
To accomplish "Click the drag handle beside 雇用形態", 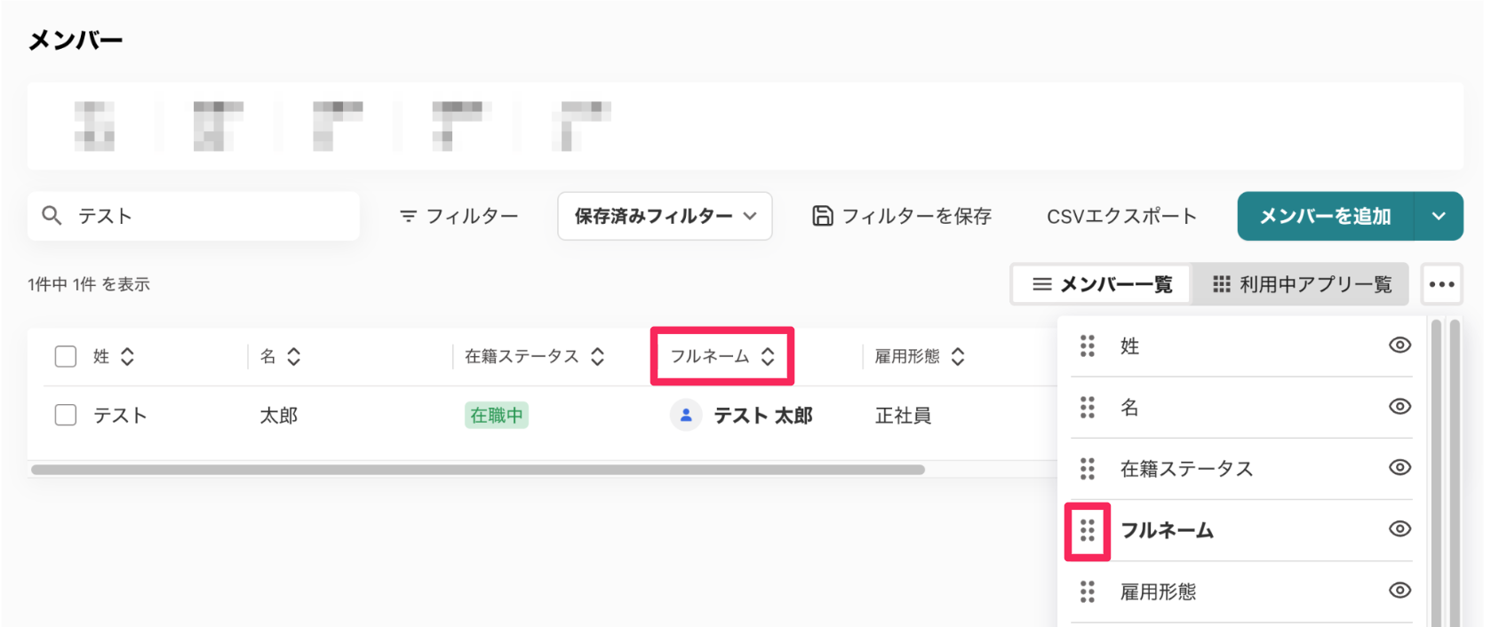I will [x=1088, y=591].
